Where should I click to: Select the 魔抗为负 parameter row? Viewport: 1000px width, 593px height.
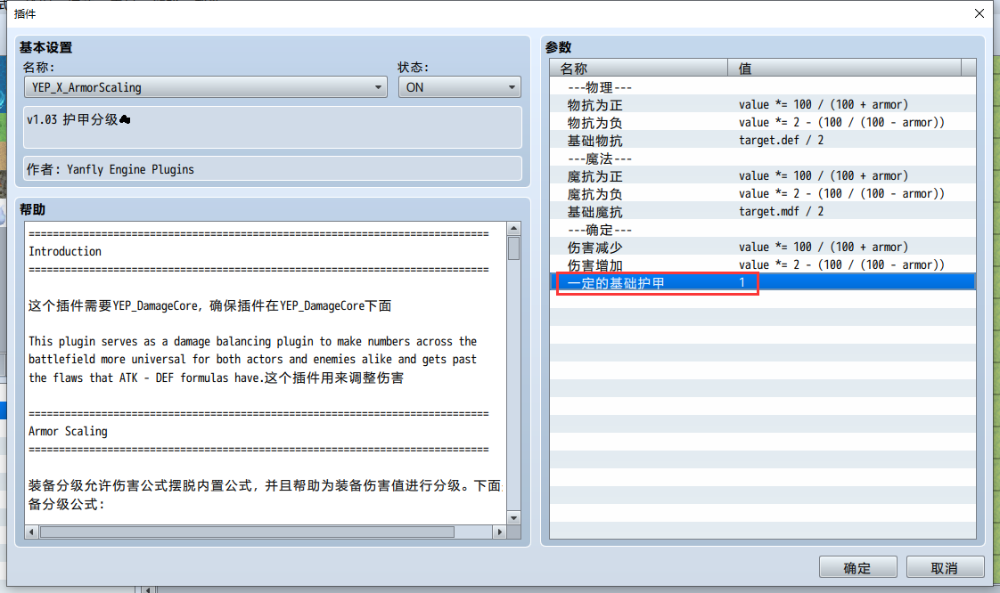point(763,193)
